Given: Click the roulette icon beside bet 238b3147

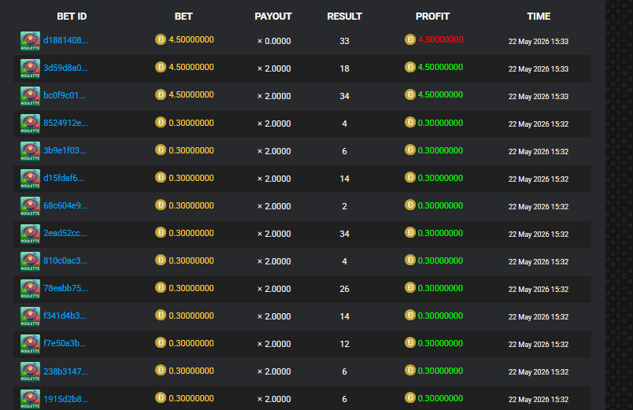Looking at the screenshot, I should [30, 371].
